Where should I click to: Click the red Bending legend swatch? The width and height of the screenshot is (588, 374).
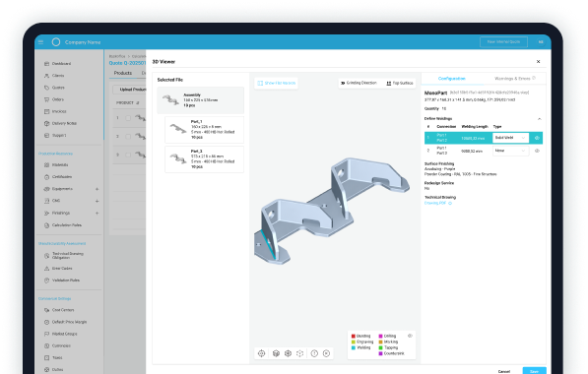[x=354, y=337]
